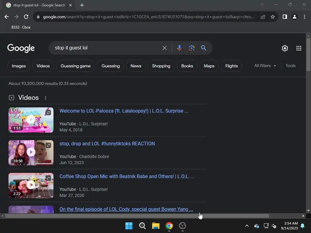Viewport: 311px width, 233px height.
Task: Open the Windows Start menu
Action: [x=129, y=226]
